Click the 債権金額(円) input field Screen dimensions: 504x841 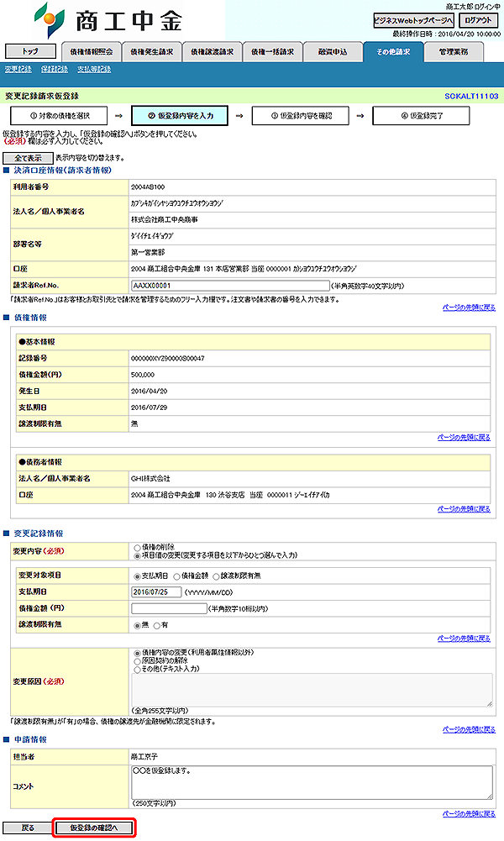point(170,608)
